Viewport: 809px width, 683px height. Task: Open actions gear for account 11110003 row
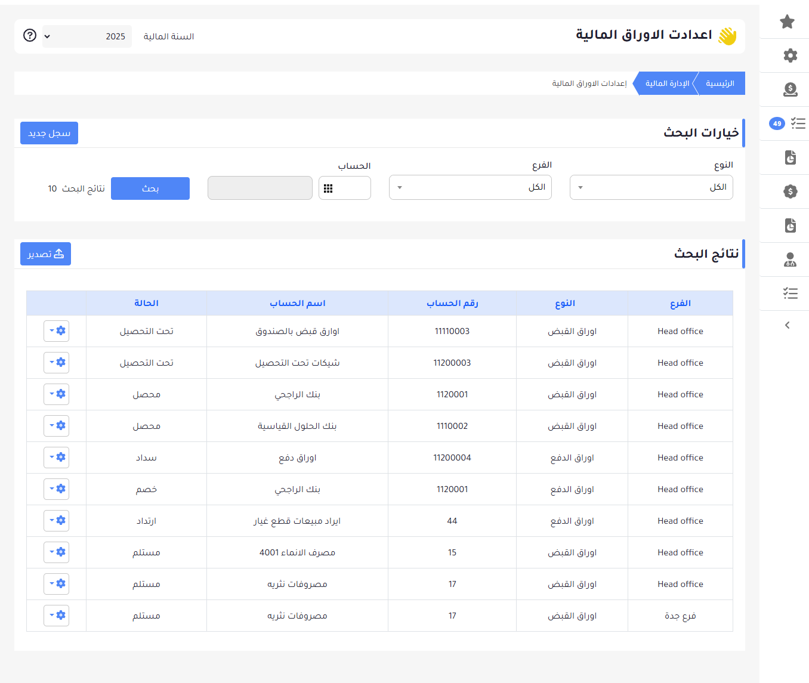(57, 331)
